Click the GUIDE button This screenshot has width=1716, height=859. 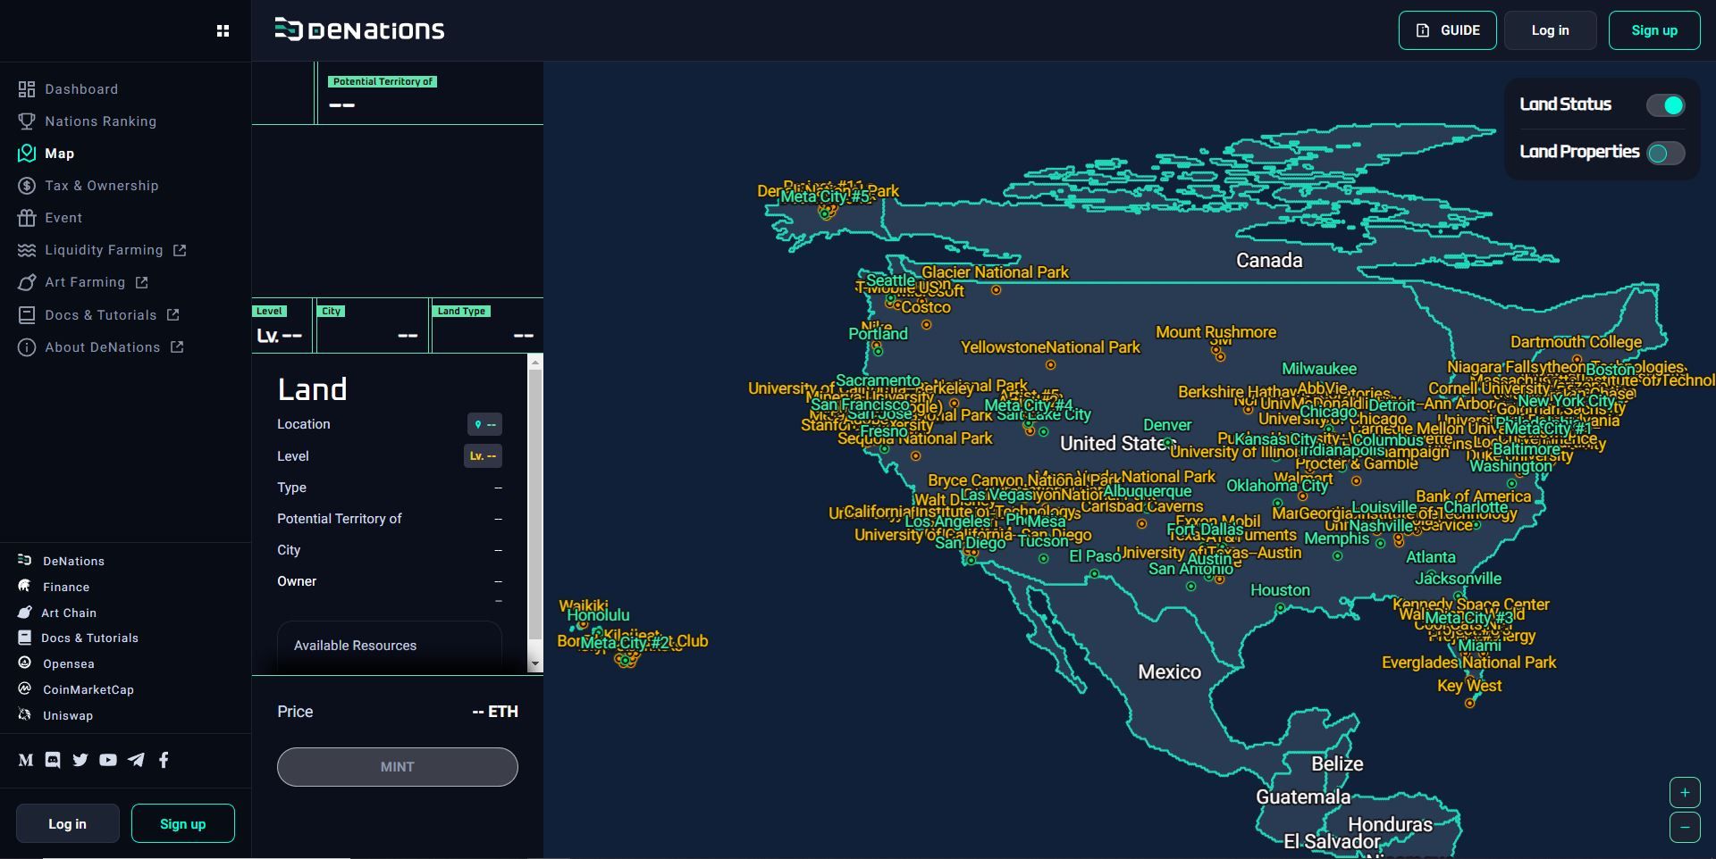[x=1447, y=30]
